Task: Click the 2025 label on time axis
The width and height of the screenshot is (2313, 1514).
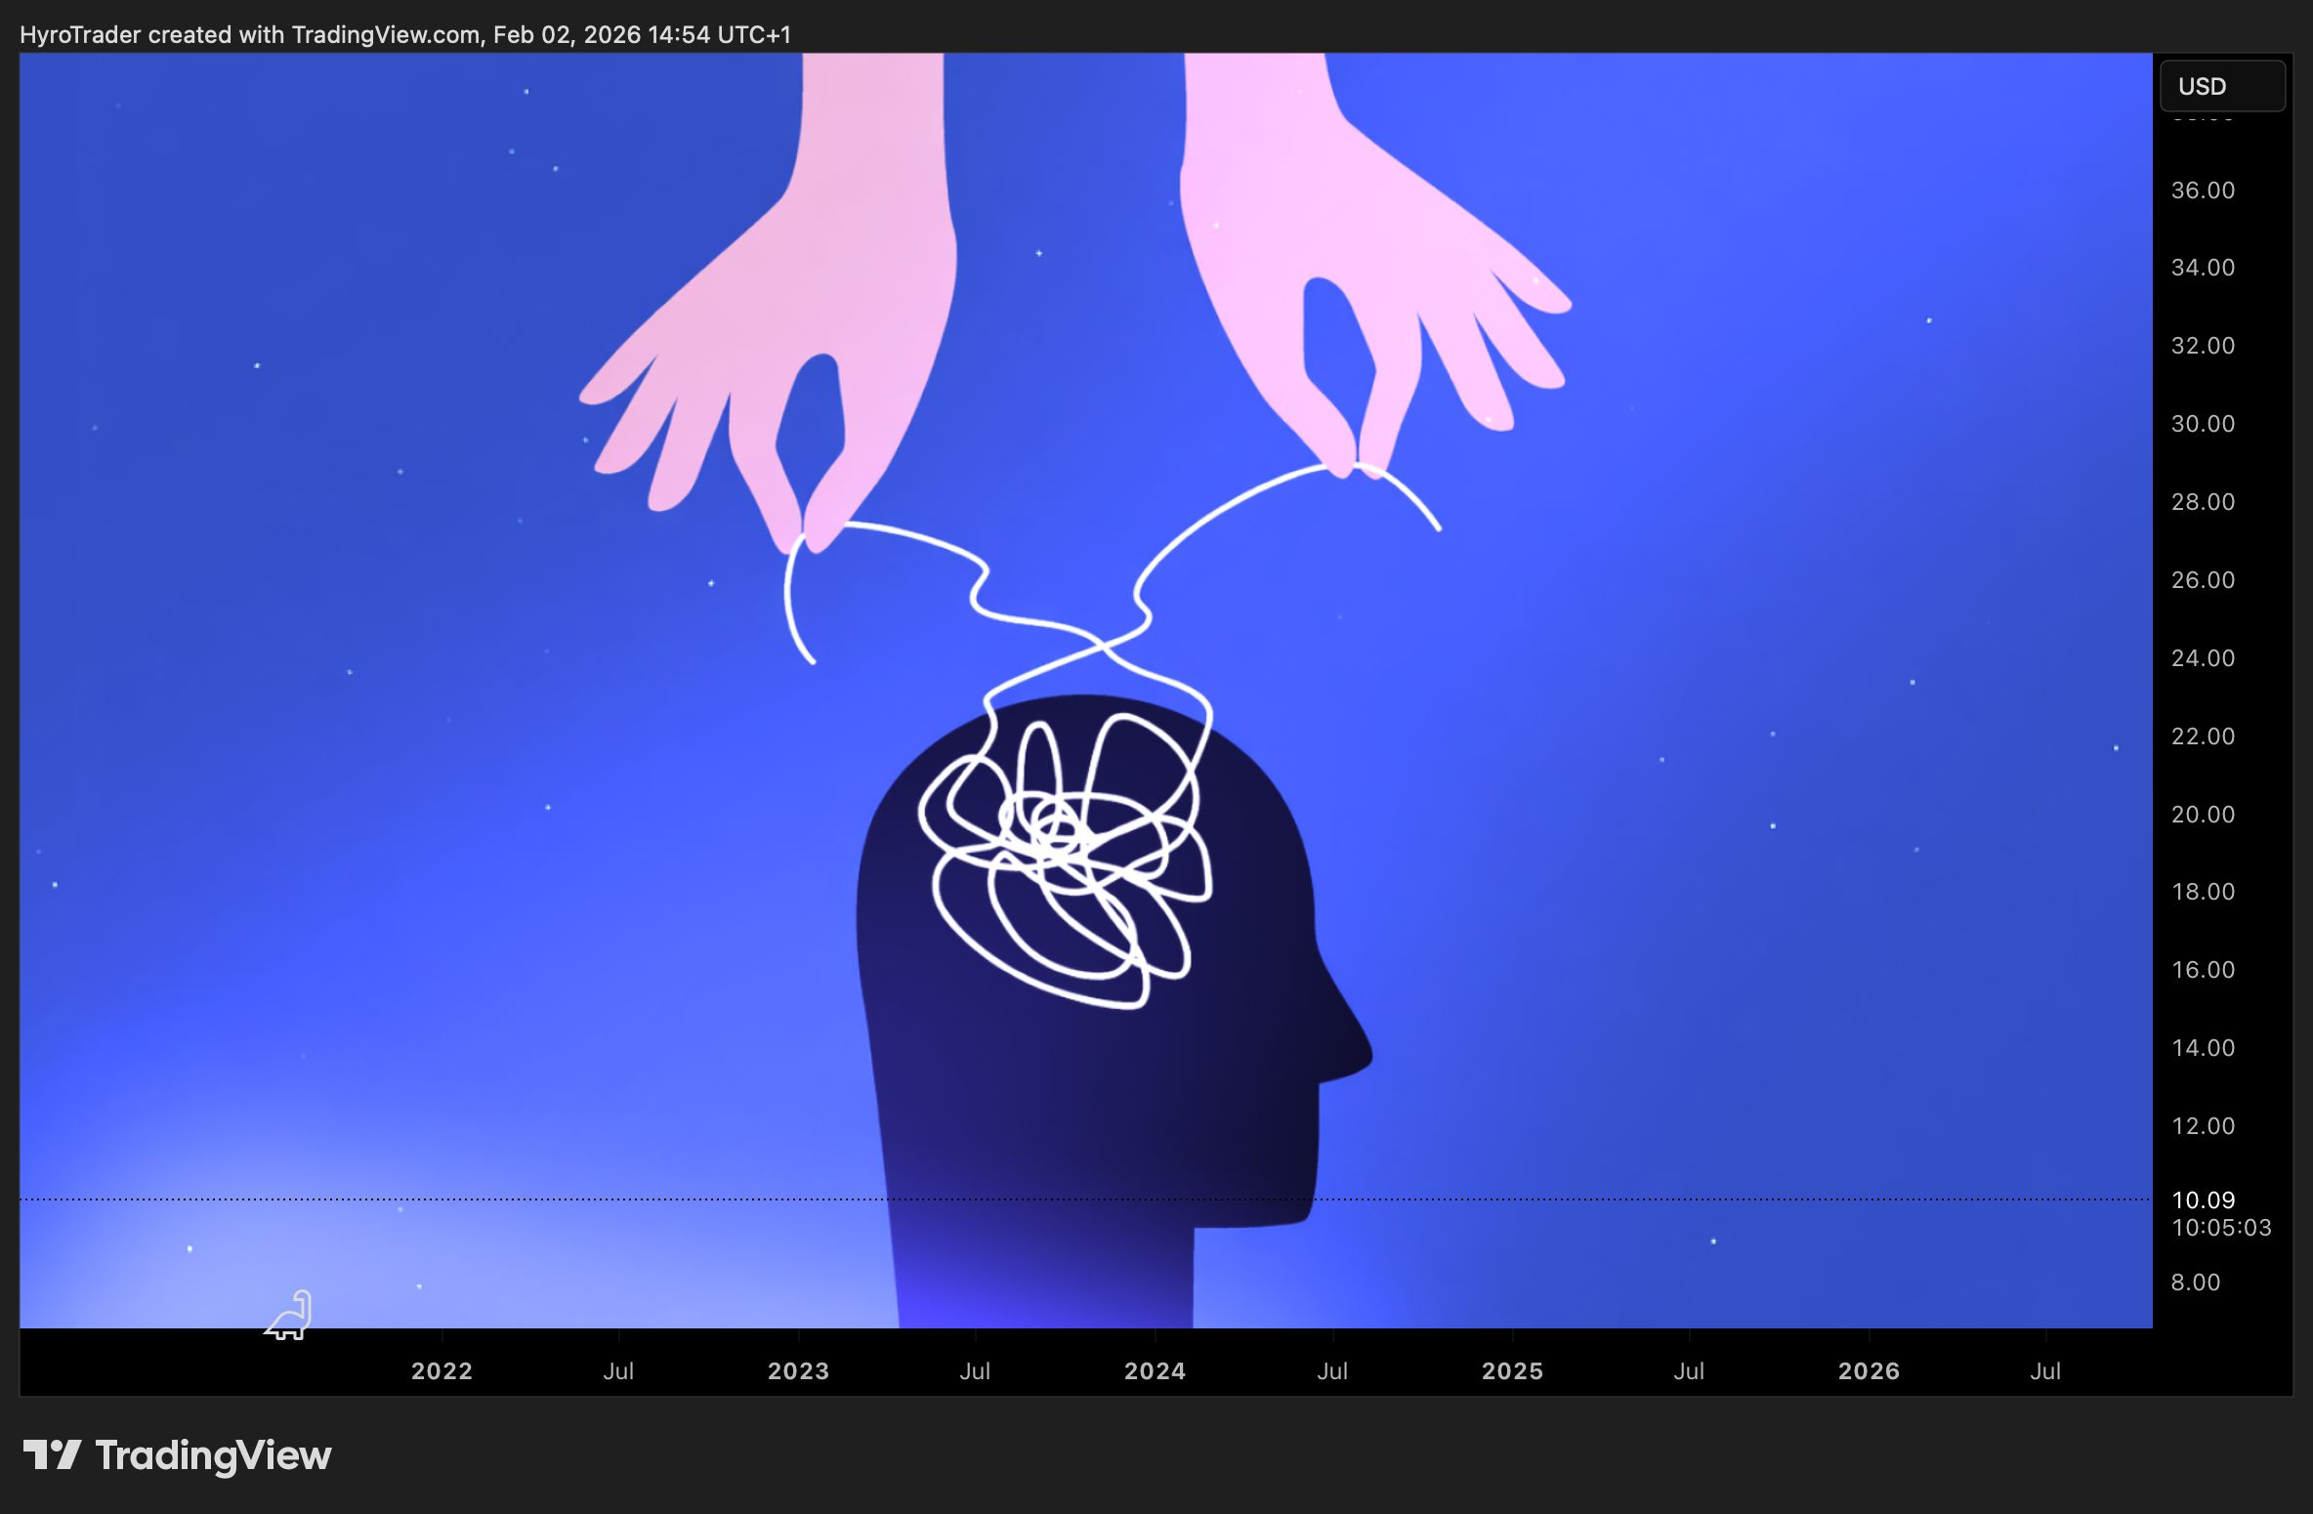Action: tap(1512, 1370)
